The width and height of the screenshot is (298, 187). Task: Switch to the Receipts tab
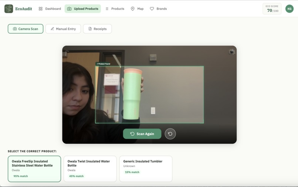click(97, 29)
